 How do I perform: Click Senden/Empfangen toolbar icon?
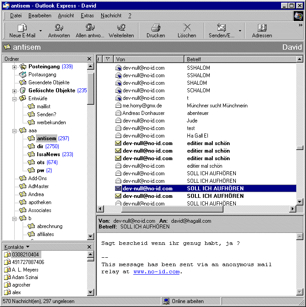tap(221, 28)
